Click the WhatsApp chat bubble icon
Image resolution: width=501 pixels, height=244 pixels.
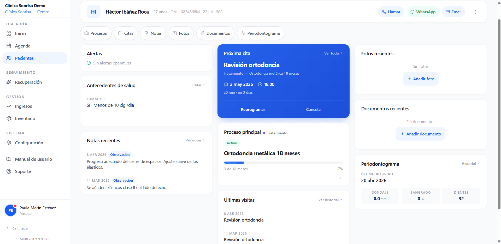412,12
